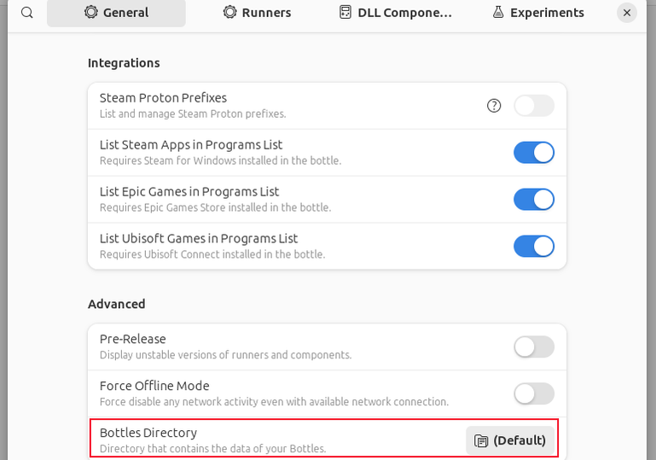Click the 'List Epic Games in Programs List' title
656x460 pixels.
(189, 192)
